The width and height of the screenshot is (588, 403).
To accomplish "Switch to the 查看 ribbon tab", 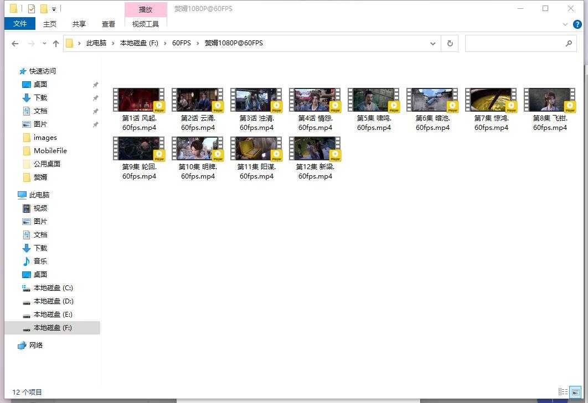I will (109, 24).
